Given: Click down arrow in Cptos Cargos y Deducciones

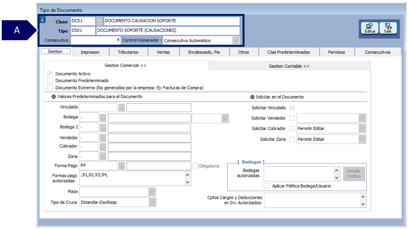Looking at the screenshot, I should 363,204.
